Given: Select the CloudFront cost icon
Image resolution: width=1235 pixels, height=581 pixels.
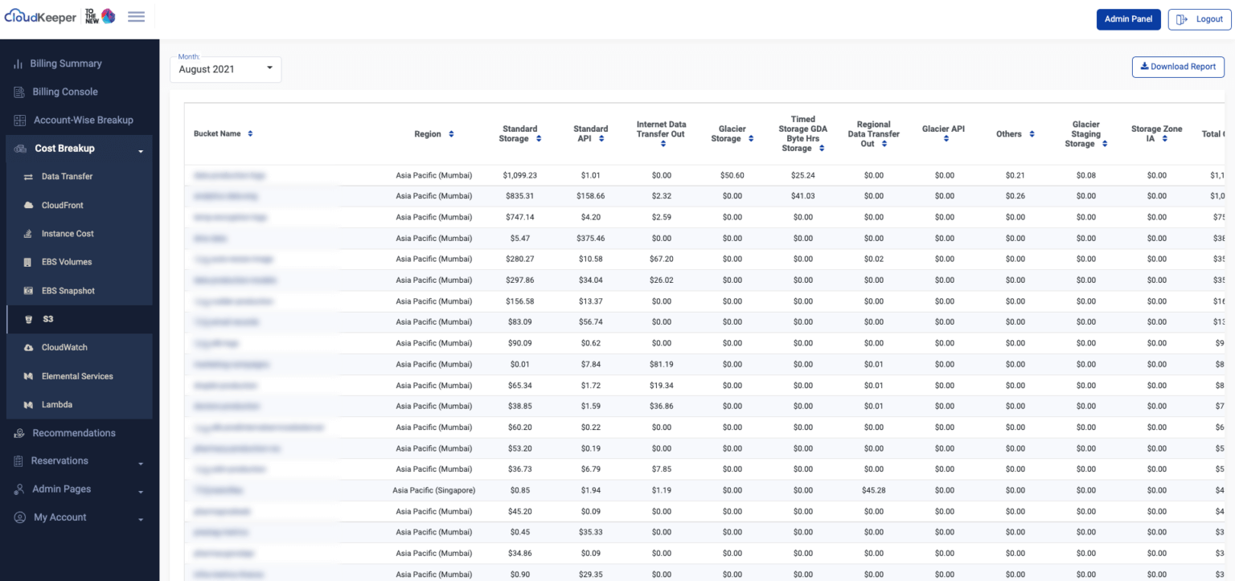Looking at the screenshot, I should [x=27, y=205].
